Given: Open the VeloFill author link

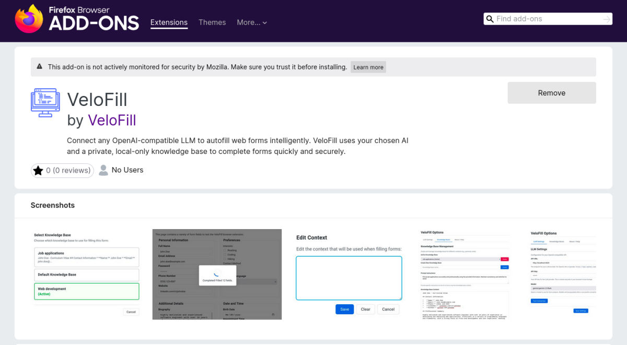Looking at the screenshot, I should coord(112,121).
